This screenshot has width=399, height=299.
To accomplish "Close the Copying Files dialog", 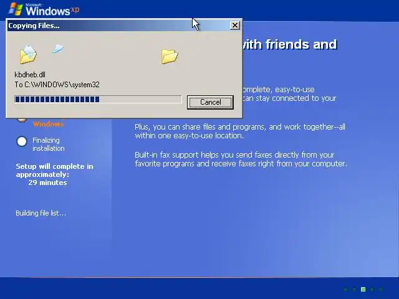I will click(x=234, y=26).
